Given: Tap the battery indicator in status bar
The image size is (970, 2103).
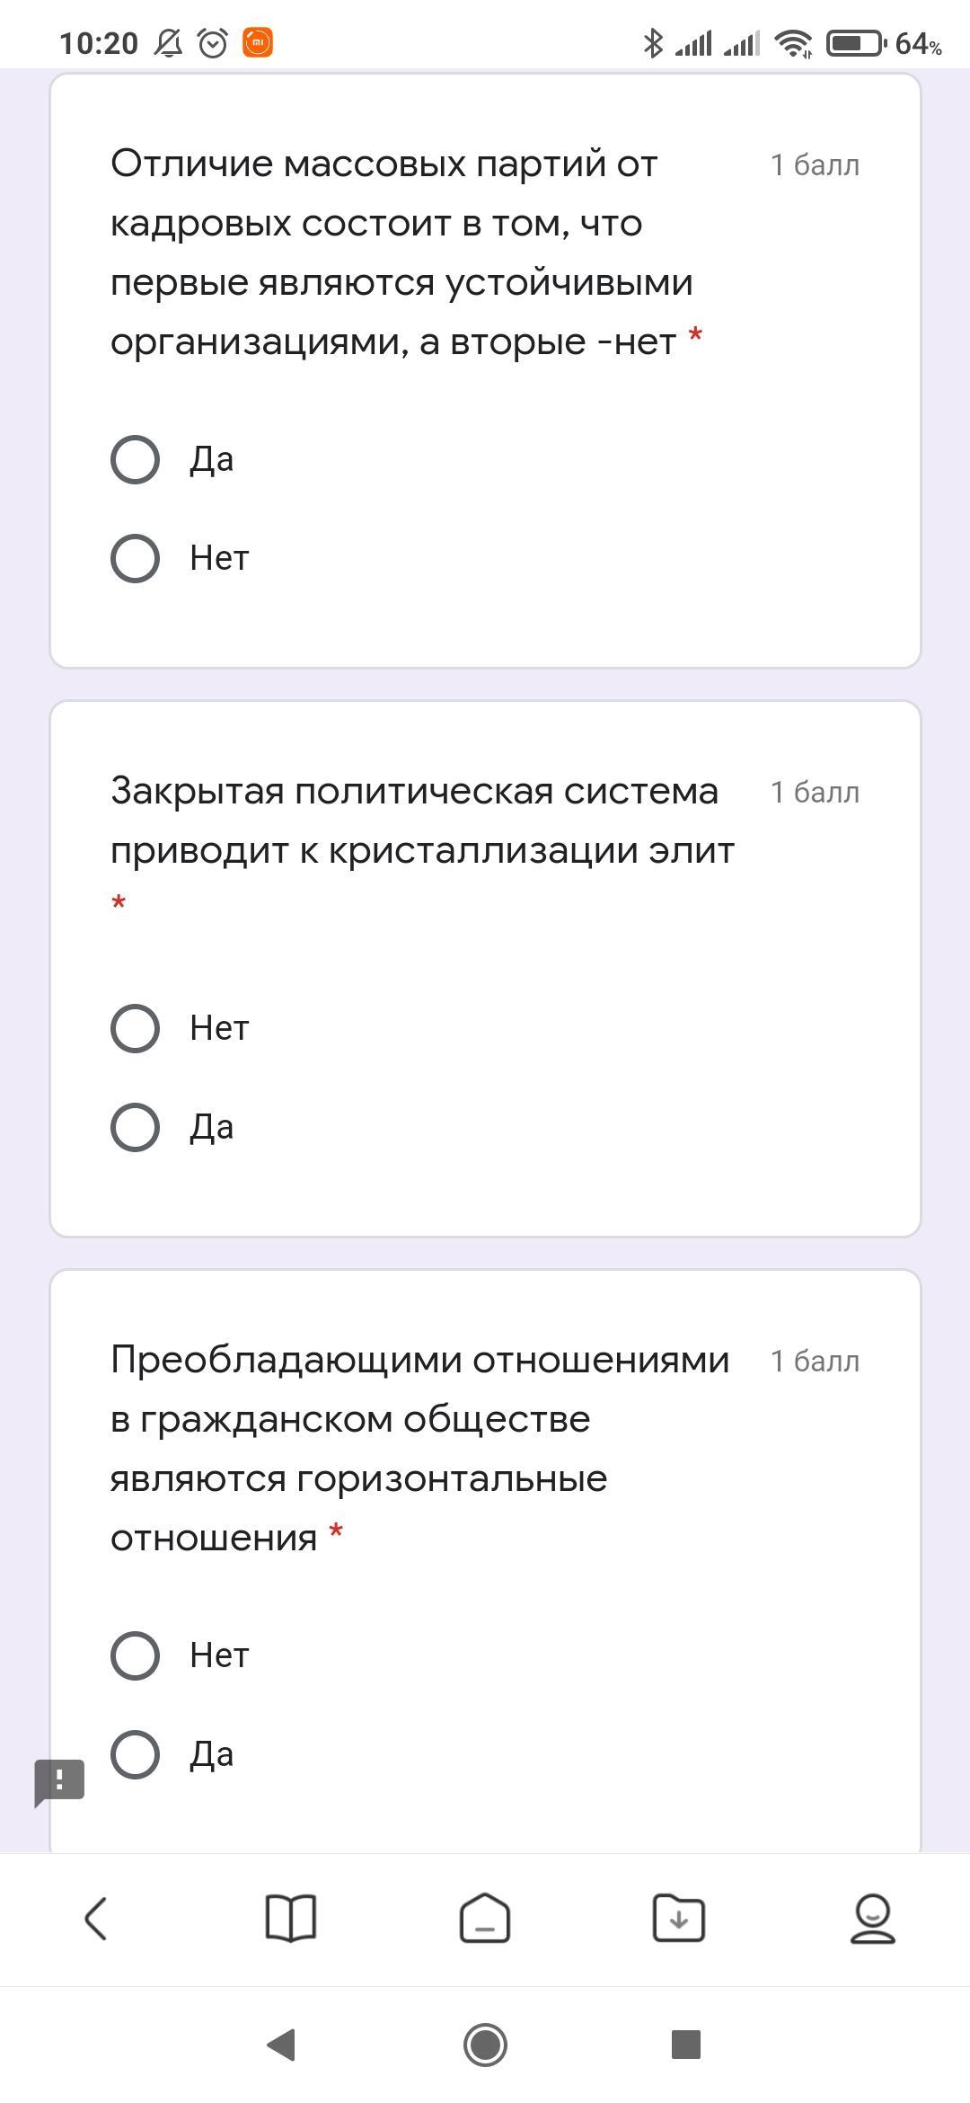Looking at the screenshot, I should 854,42.
